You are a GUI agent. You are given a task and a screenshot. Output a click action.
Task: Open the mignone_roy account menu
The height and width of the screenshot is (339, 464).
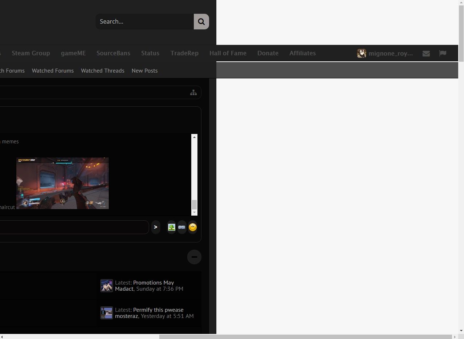tap(385, 54)
